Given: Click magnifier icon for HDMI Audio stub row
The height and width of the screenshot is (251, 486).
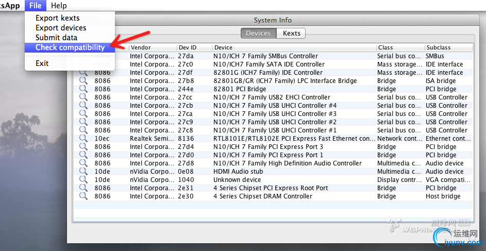Looking at the screenshot, I should pyautogui.click(x=83, y=171).
